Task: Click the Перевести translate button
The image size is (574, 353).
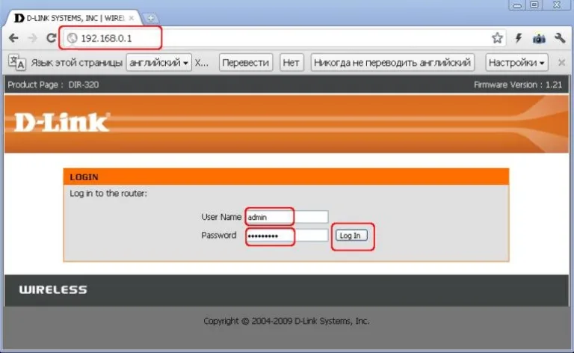Action: [x=246, y=63]
